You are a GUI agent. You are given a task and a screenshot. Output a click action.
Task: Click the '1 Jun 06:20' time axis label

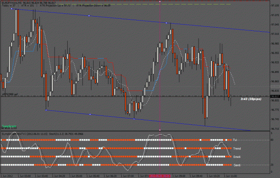[x=110, y=176]
